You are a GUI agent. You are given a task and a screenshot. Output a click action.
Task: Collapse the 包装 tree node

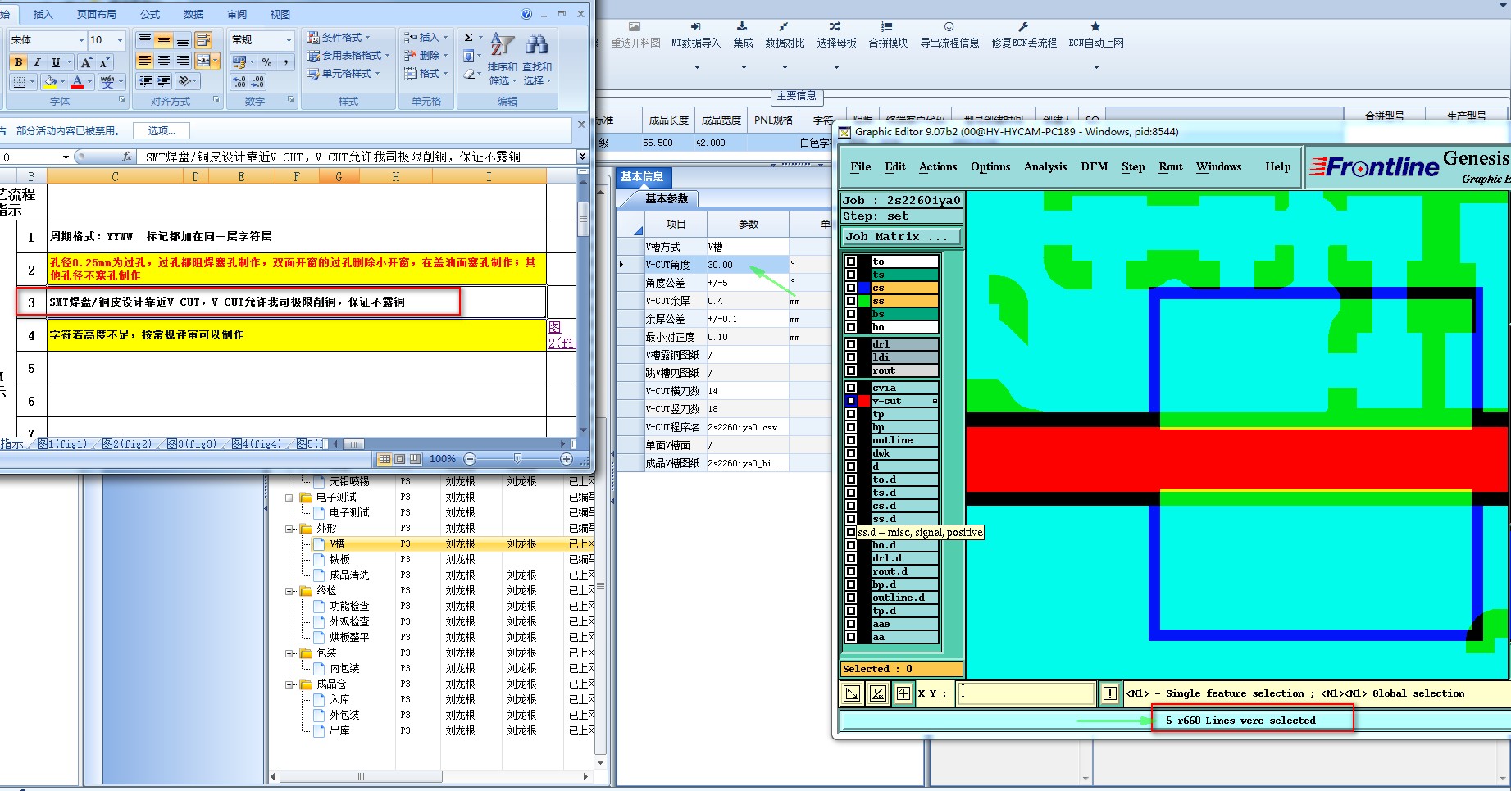pos(289,653)
